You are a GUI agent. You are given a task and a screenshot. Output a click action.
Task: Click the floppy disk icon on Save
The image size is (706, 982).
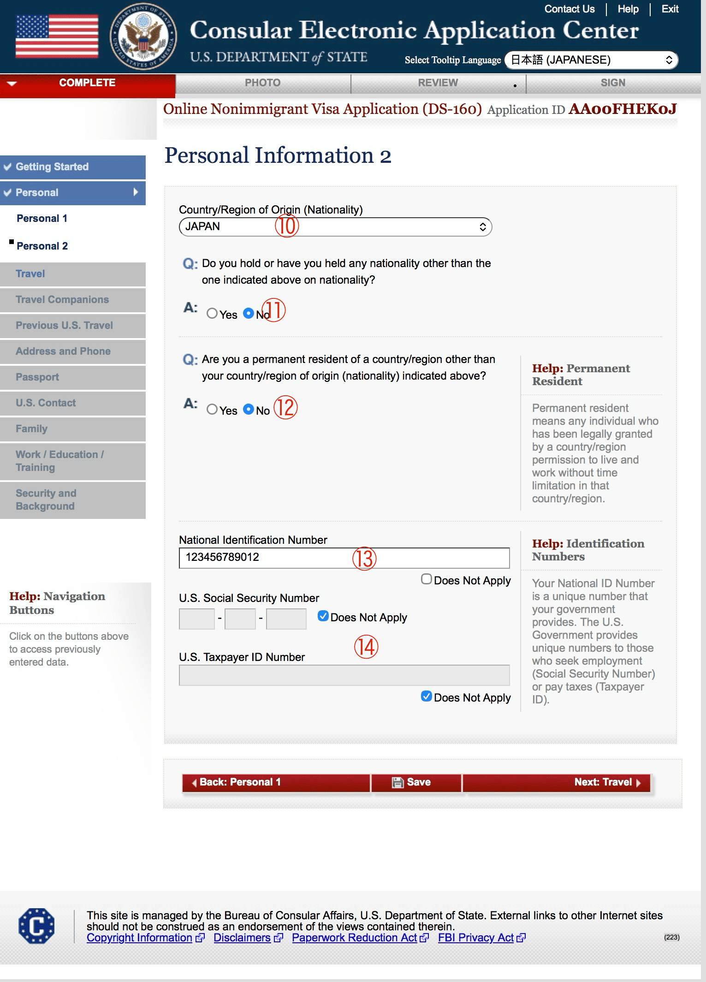point(397,782)
